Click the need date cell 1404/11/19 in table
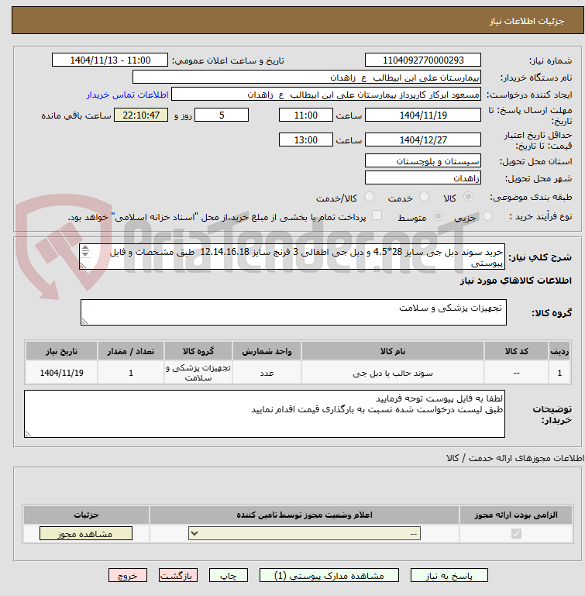Viewport: 585px width, 596px height. pos(61,373)
